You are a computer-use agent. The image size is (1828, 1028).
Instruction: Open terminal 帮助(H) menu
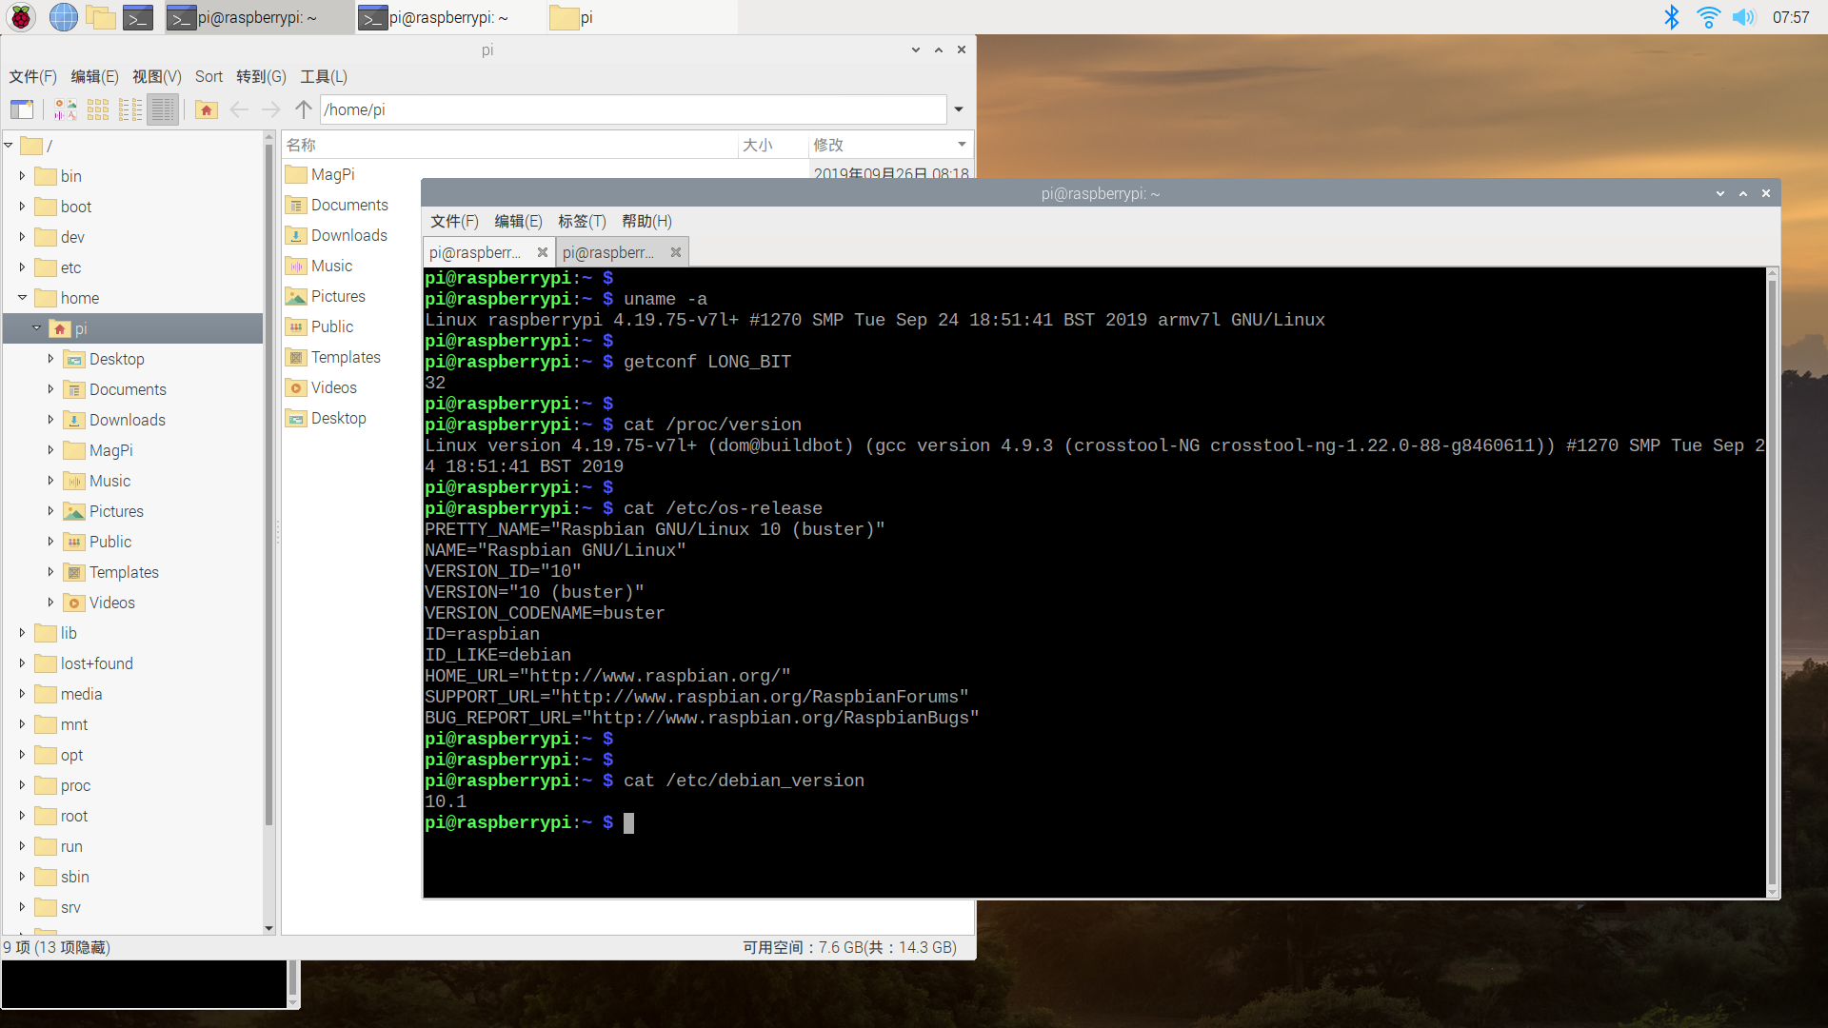point(646,221)
